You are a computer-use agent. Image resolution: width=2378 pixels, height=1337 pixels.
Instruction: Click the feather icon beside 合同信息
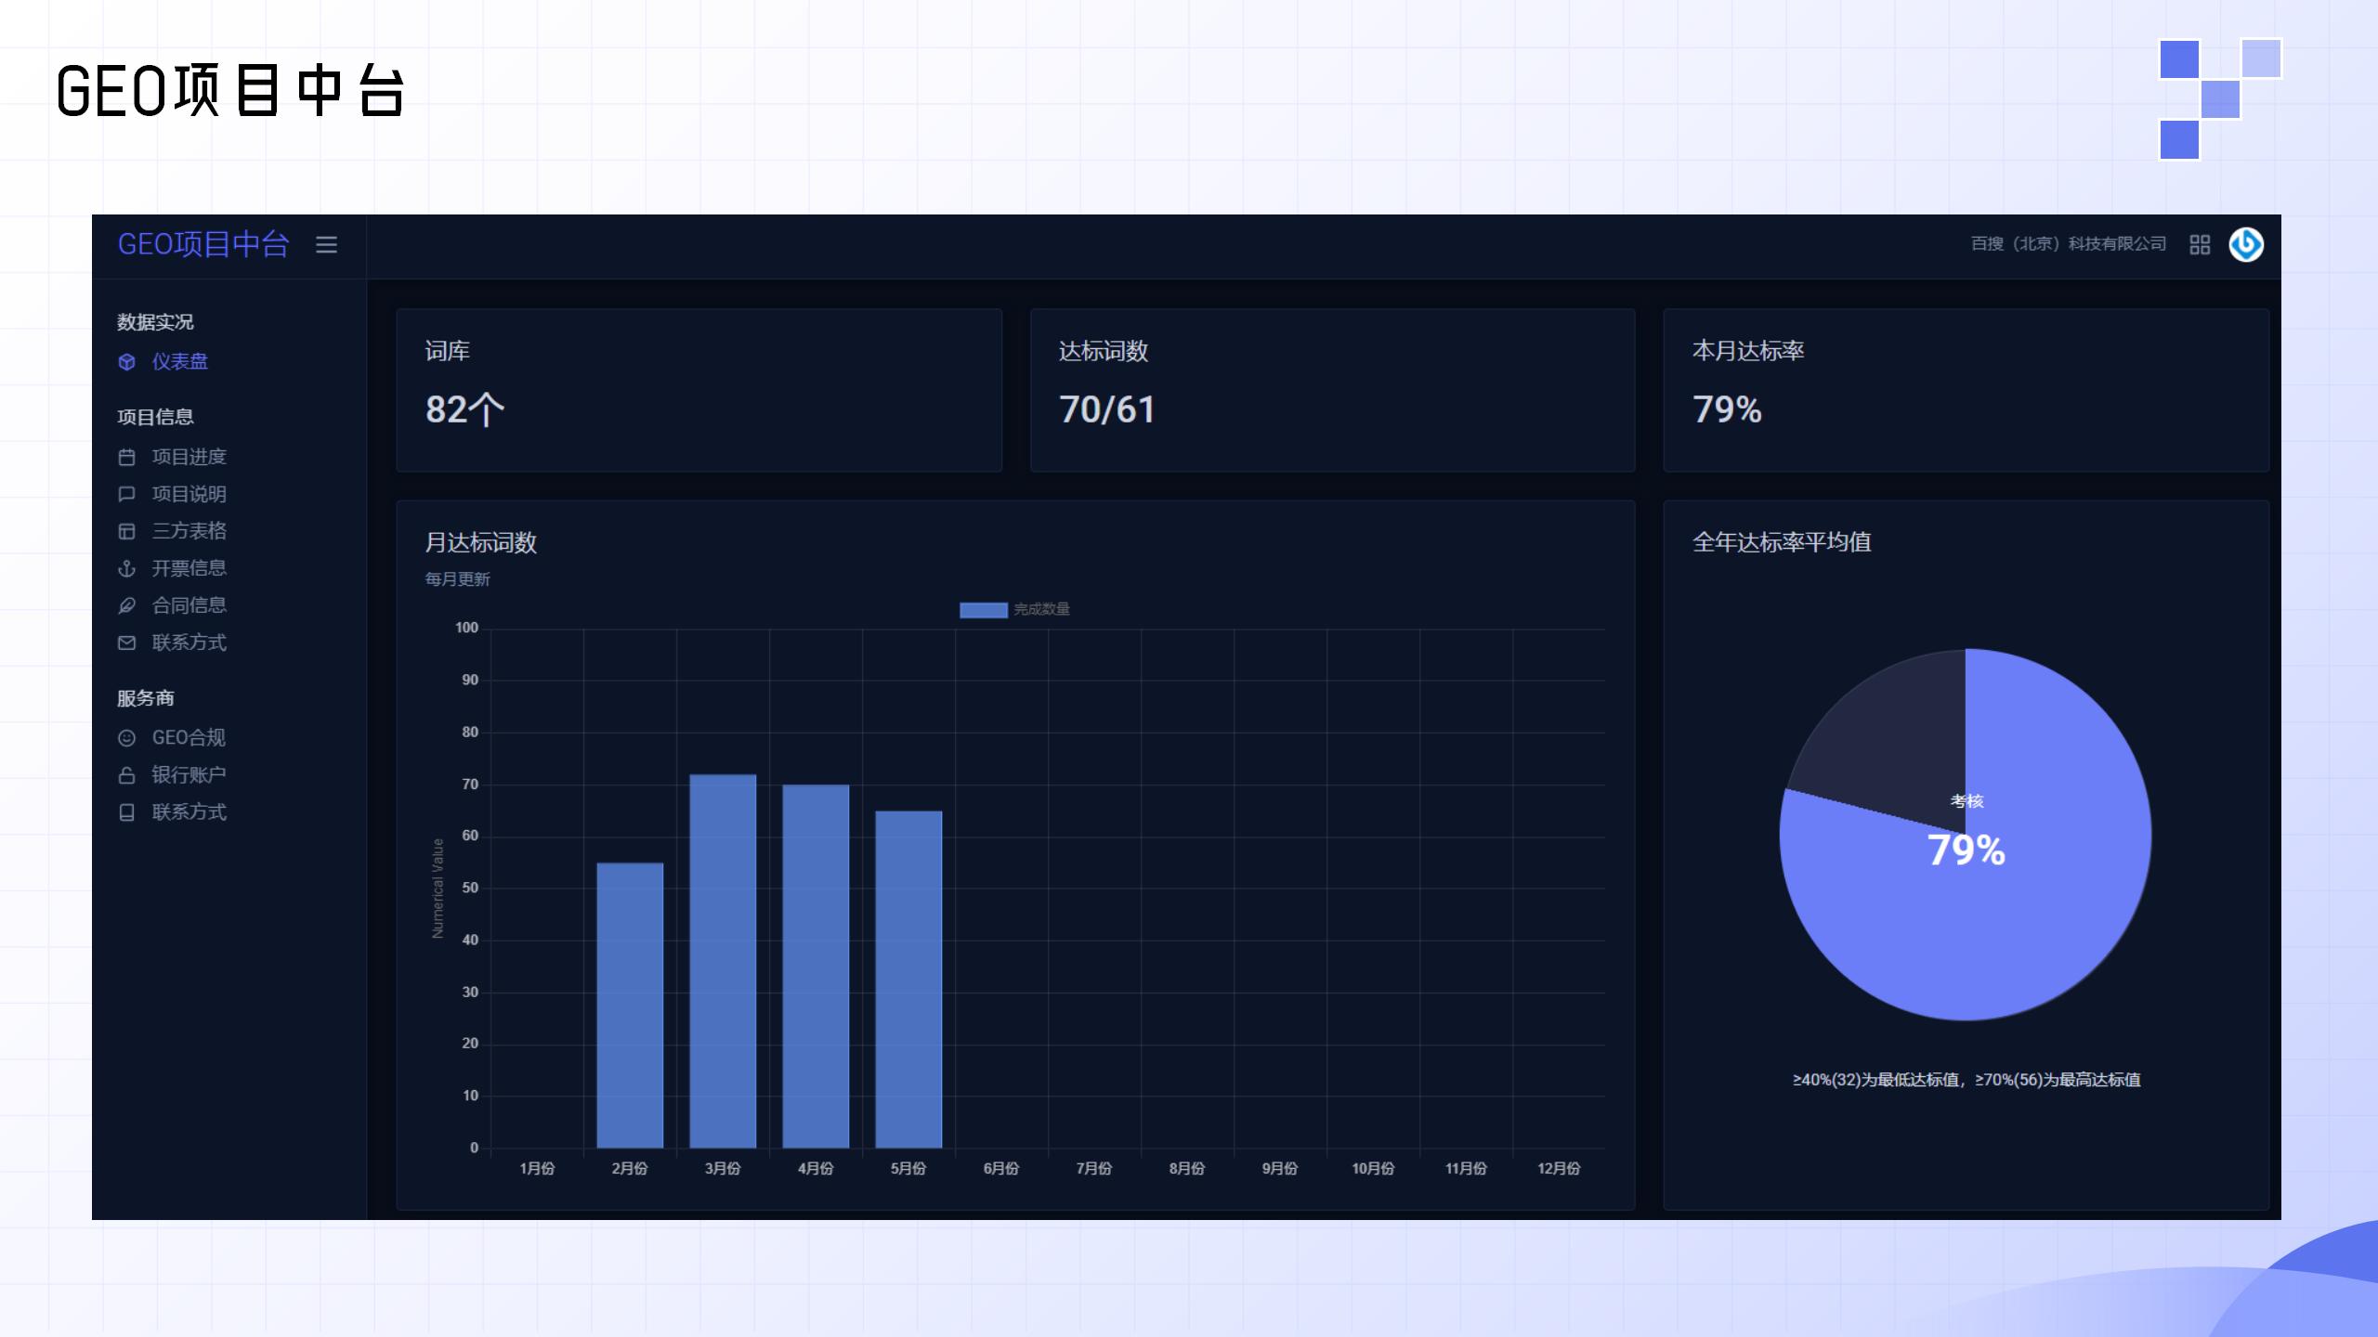coord(127,605)
